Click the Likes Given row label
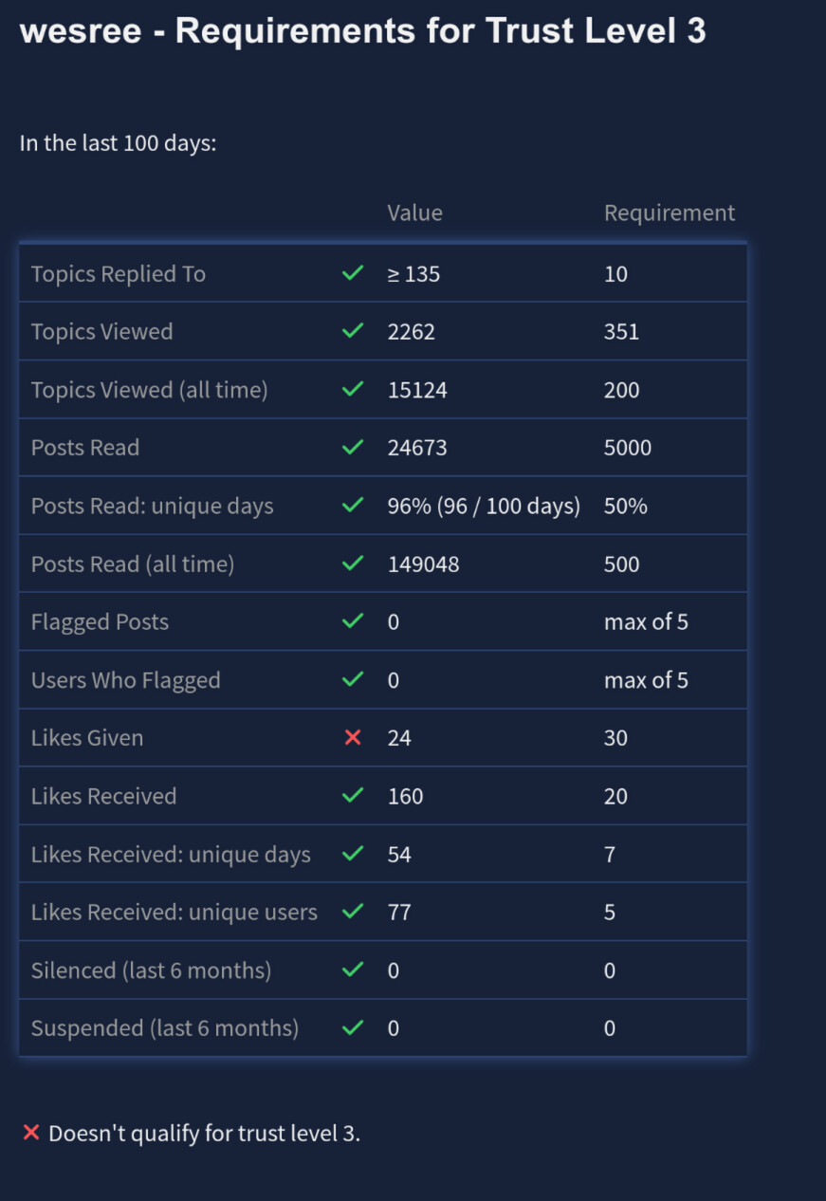Image resolution: width=826 pixels, height=1201 pixels. click(x=87, y=737)
